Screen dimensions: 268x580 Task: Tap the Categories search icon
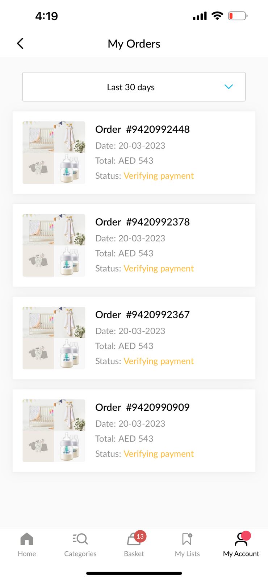(x=80, y=539)
